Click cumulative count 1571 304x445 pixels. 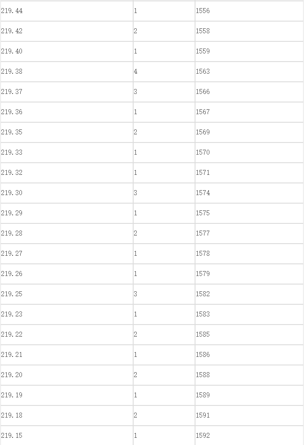249,173
